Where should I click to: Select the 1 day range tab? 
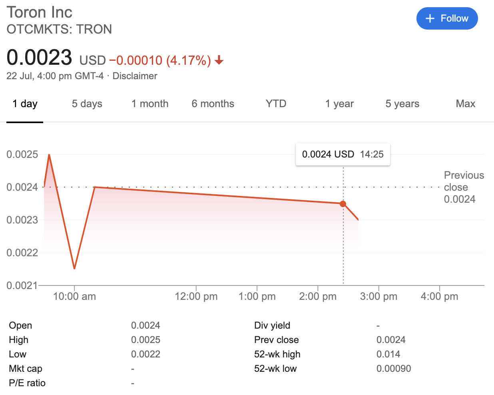click(x=25, y=104)
